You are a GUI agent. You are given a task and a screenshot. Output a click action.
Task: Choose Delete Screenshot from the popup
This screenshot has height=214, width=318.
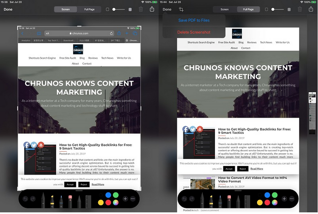(194, 32)
